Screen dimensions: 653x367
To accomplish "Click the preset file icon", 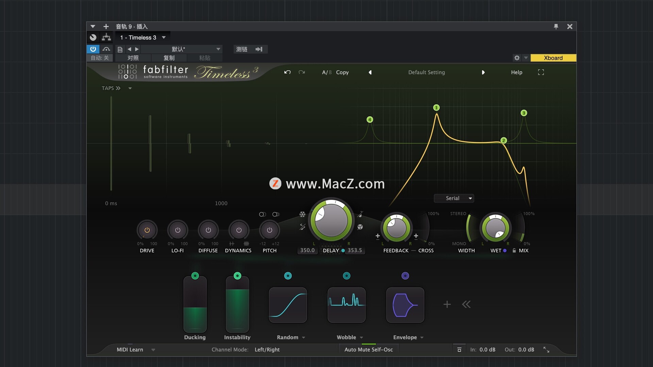I will pyautogui.click(x=120, y=49).
